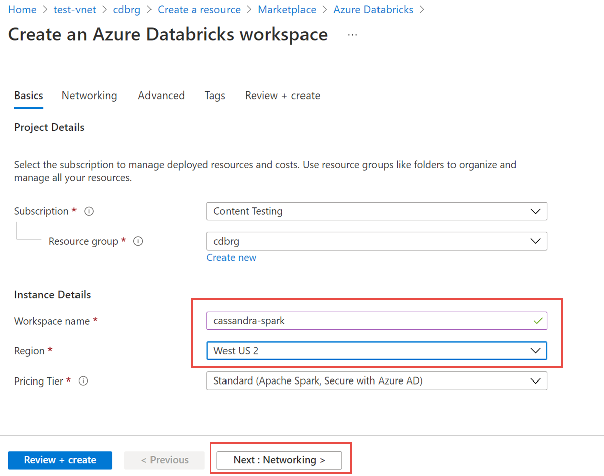Viewport: 604px width, 476px height.
Task: Open the Pricing Tier info tooltip icon
Action: click(x=83, y=381)
